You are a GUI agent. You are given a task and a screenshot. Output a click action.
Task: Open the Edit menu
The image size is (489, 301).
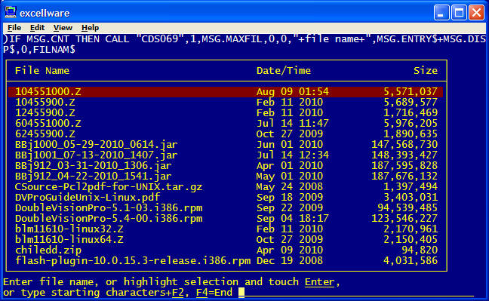tap(37, 28)
